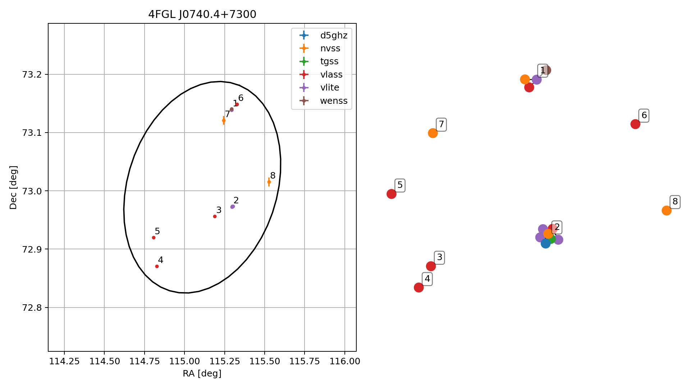Click red dot beside label 4, right panel

click(419, 287)
